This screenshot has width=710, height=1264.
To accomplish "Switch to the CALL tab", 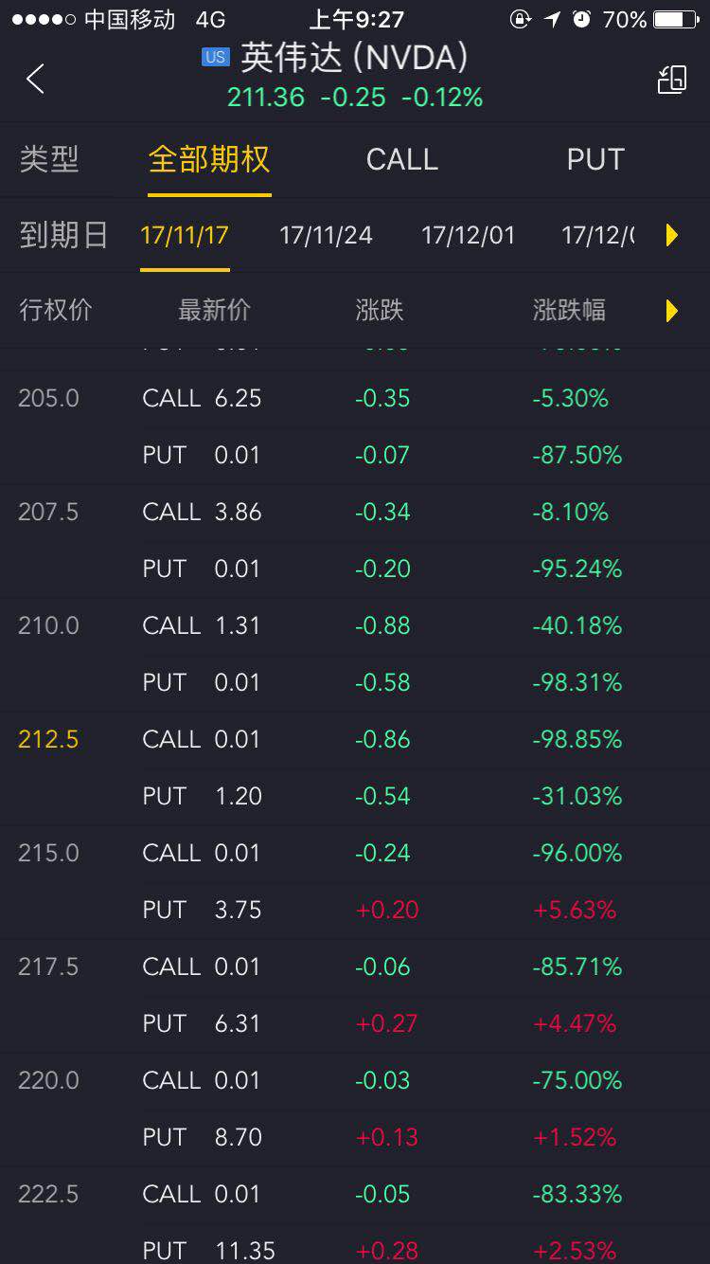I will point(402,159).
